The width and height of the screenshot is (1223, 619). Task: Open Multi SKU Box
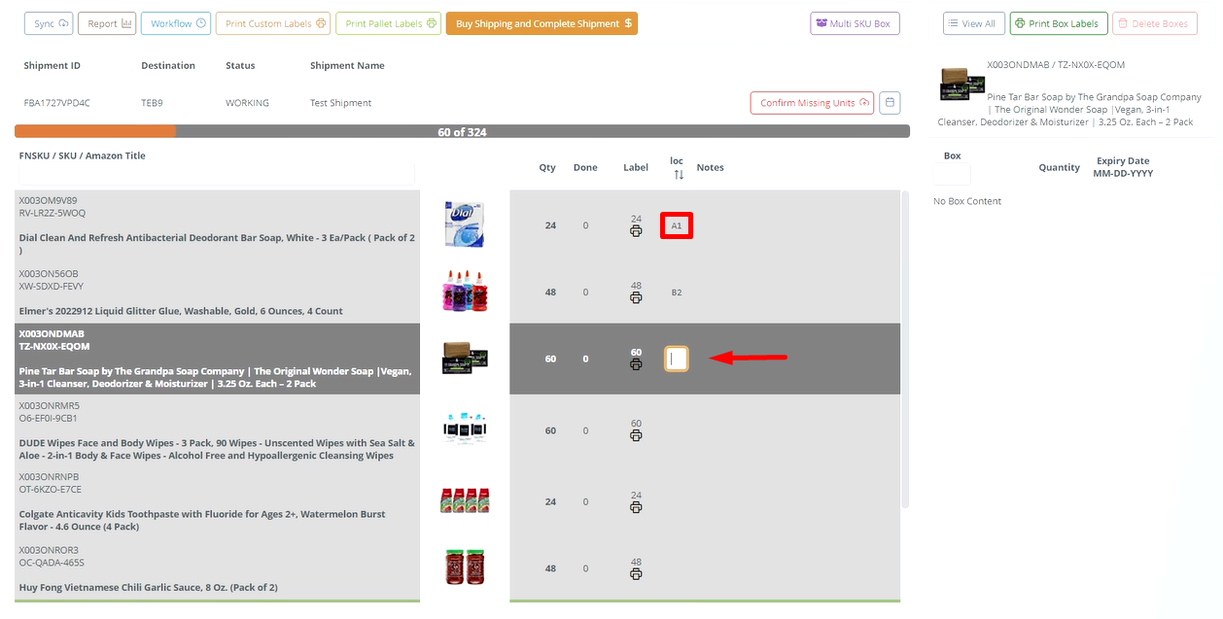pos(855,23)
